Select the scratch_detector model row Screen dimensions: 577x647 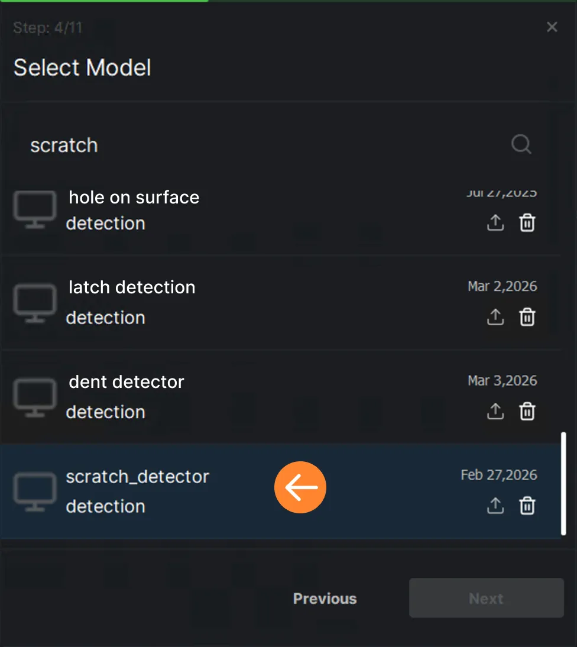280,491
